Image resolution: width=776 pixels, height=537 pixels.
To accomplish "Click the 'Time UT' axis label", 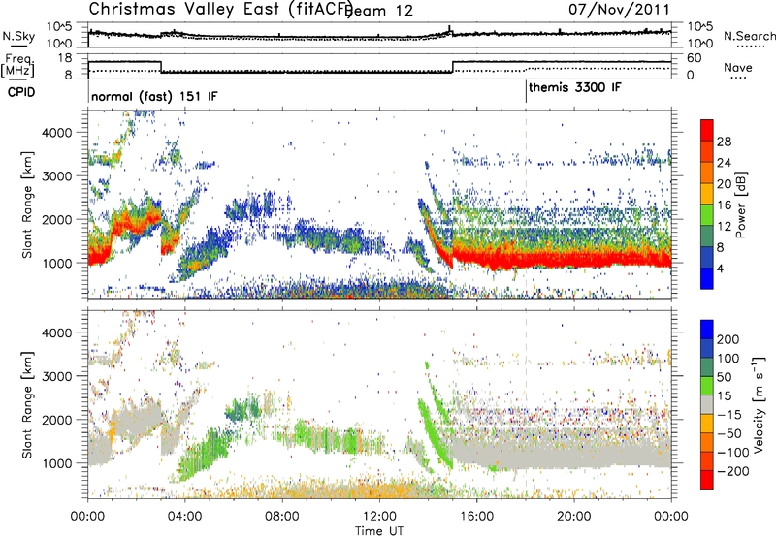I will (379, 531).
